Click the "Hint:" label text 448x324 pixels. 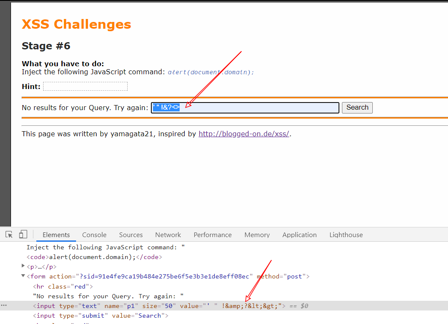31,86
